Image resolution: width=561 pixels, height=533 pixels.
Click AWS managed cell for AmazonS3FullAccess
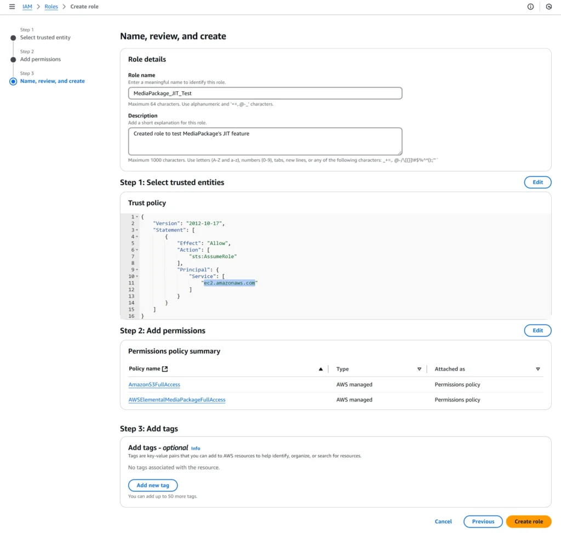(354, 385)
